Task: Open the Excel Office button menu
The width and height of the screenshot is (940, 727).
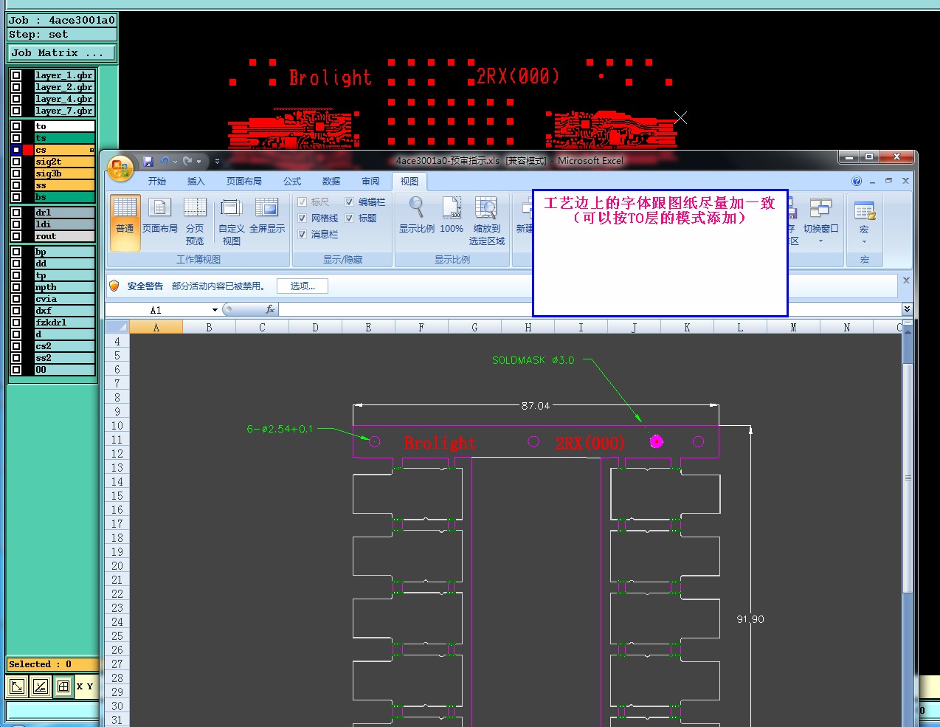Action: [x=120, y=168]
